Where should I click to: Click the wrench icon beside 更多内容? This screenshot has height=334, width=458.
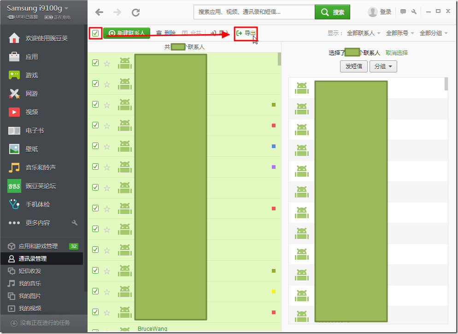[75, 223]
